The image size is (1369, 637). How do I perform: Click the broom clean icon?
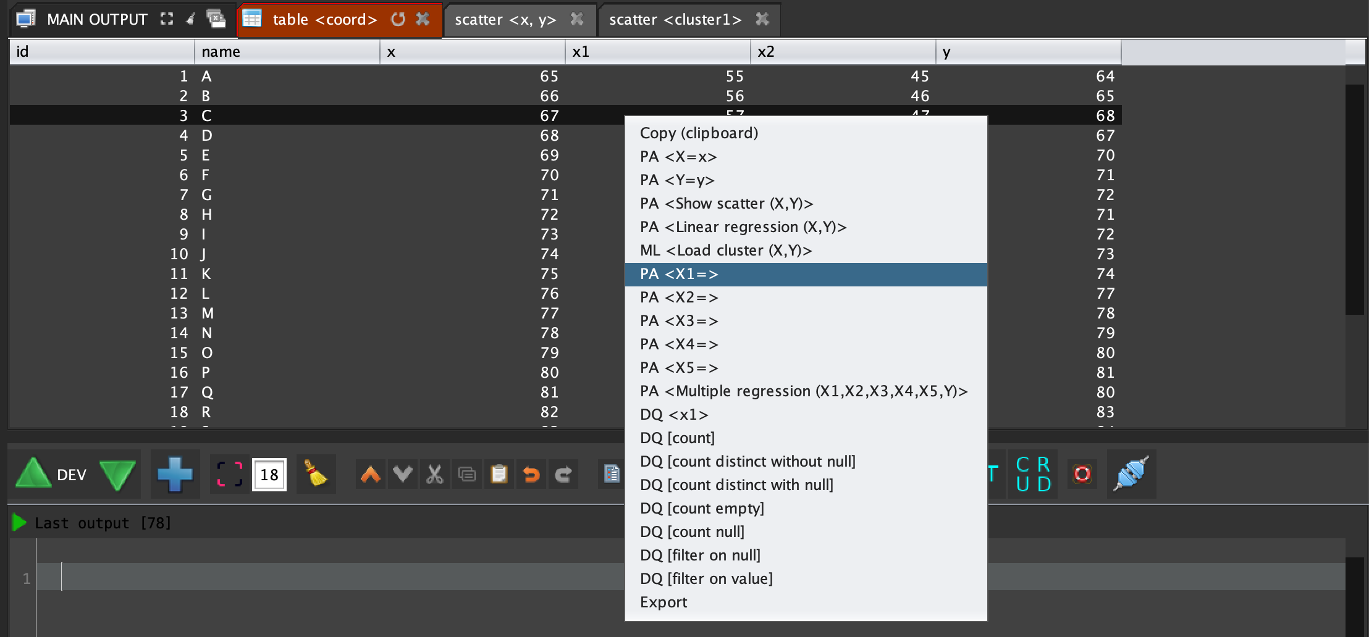coord(316,474)
